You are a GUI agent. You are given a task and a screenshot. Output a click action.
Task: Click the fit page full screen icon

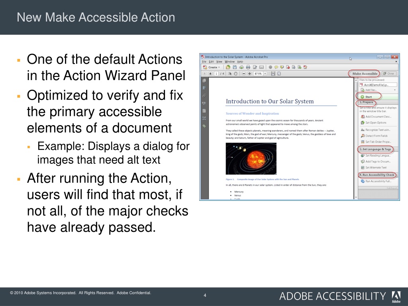pyautogui.click(x=279, y=74)
